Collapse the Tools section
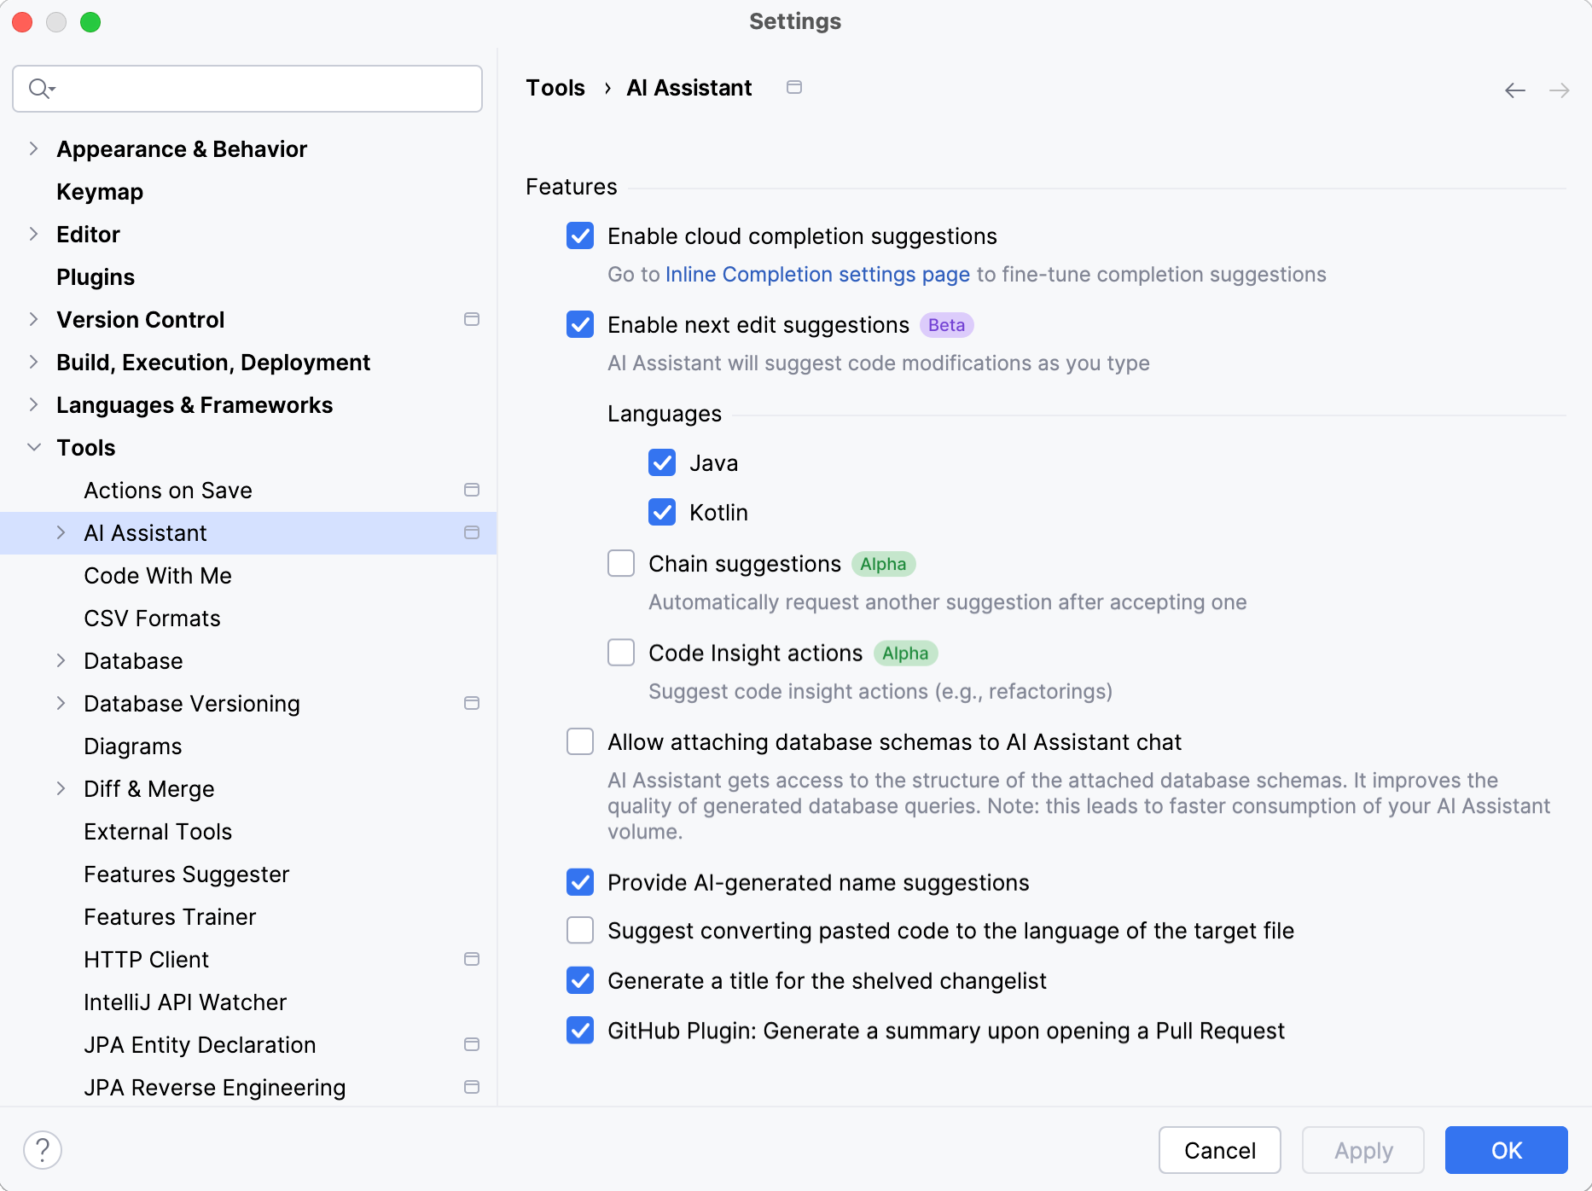 tap(33, 447)
